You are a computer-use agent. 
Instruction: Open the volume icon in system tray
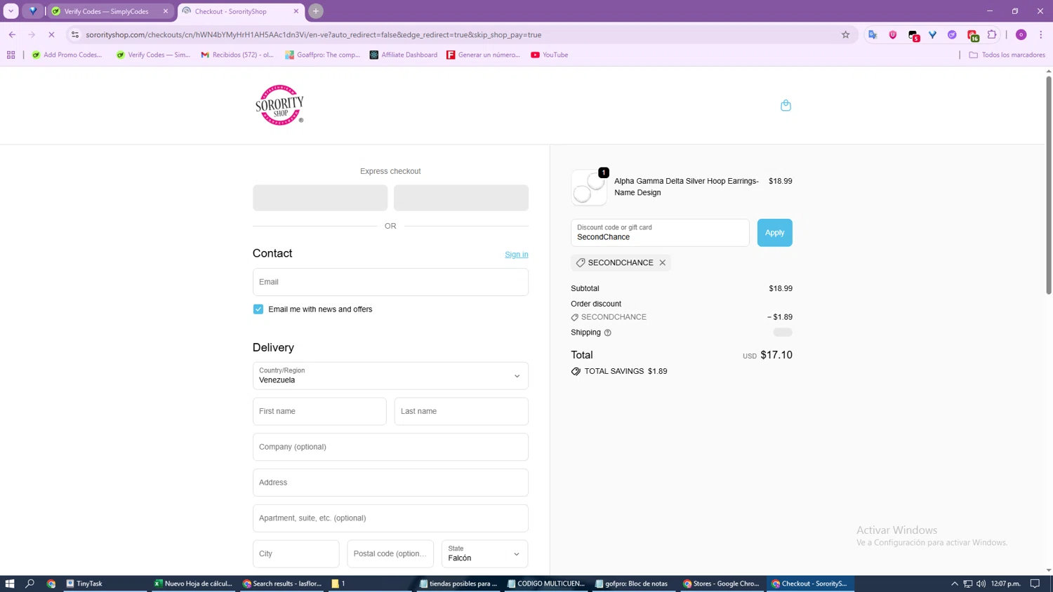(981, 584)
